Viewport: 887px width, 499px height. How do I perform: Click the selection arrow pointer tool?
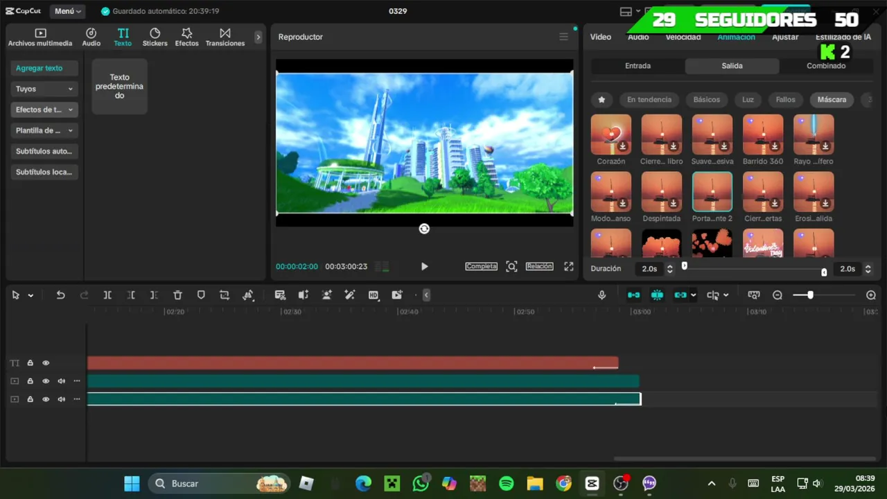(15, 295)
